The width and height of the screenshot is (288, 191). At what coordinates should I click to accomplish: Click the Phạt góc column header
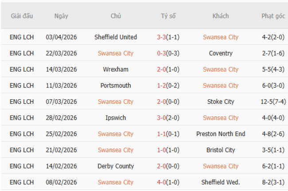273,16
